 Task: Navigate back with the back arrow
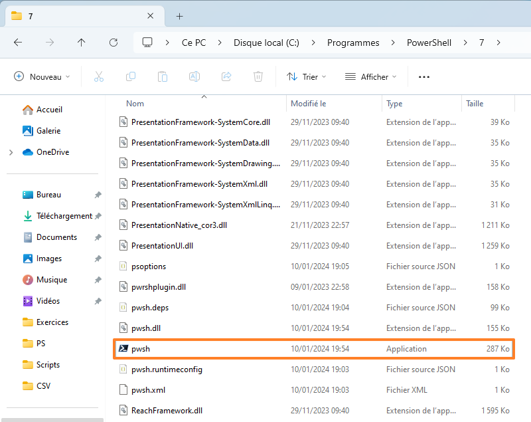pos(18,43)
